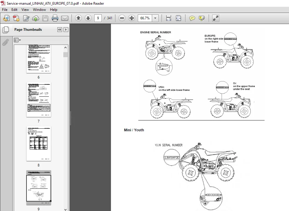Open the File menu
This screenshot has width=289, height=211.
(x=5, y=10)
